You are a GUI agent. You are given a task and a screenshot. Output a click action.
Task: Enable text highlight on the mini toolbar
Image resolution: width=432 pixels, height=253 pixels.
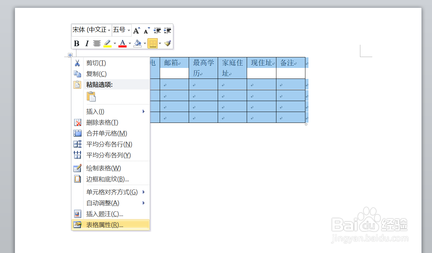107,43
